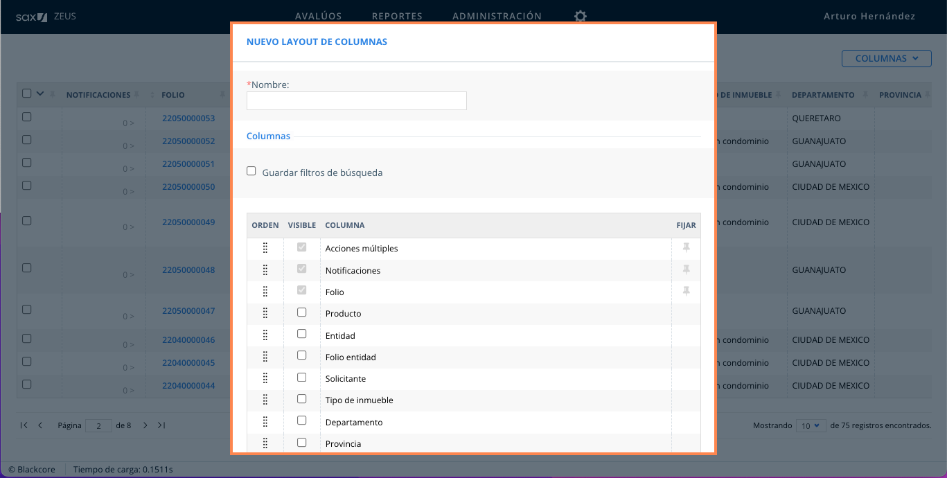The image size is (947, 478).
Task: Enable Guardar filtros de búsqueda
Action: 251,171
